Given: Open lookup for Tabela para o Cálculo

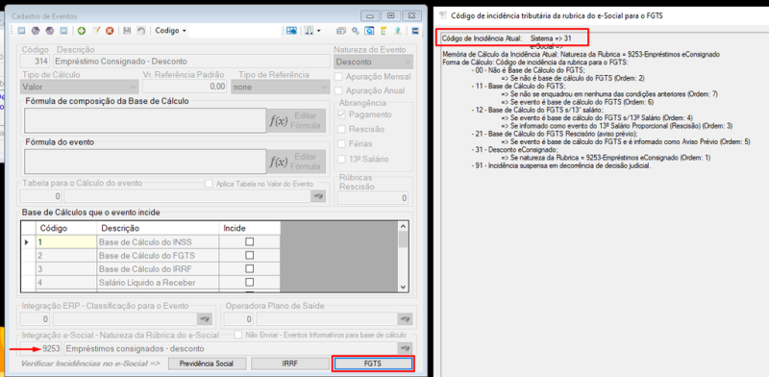Looking at the screenshot, I should tap(318, 196).
